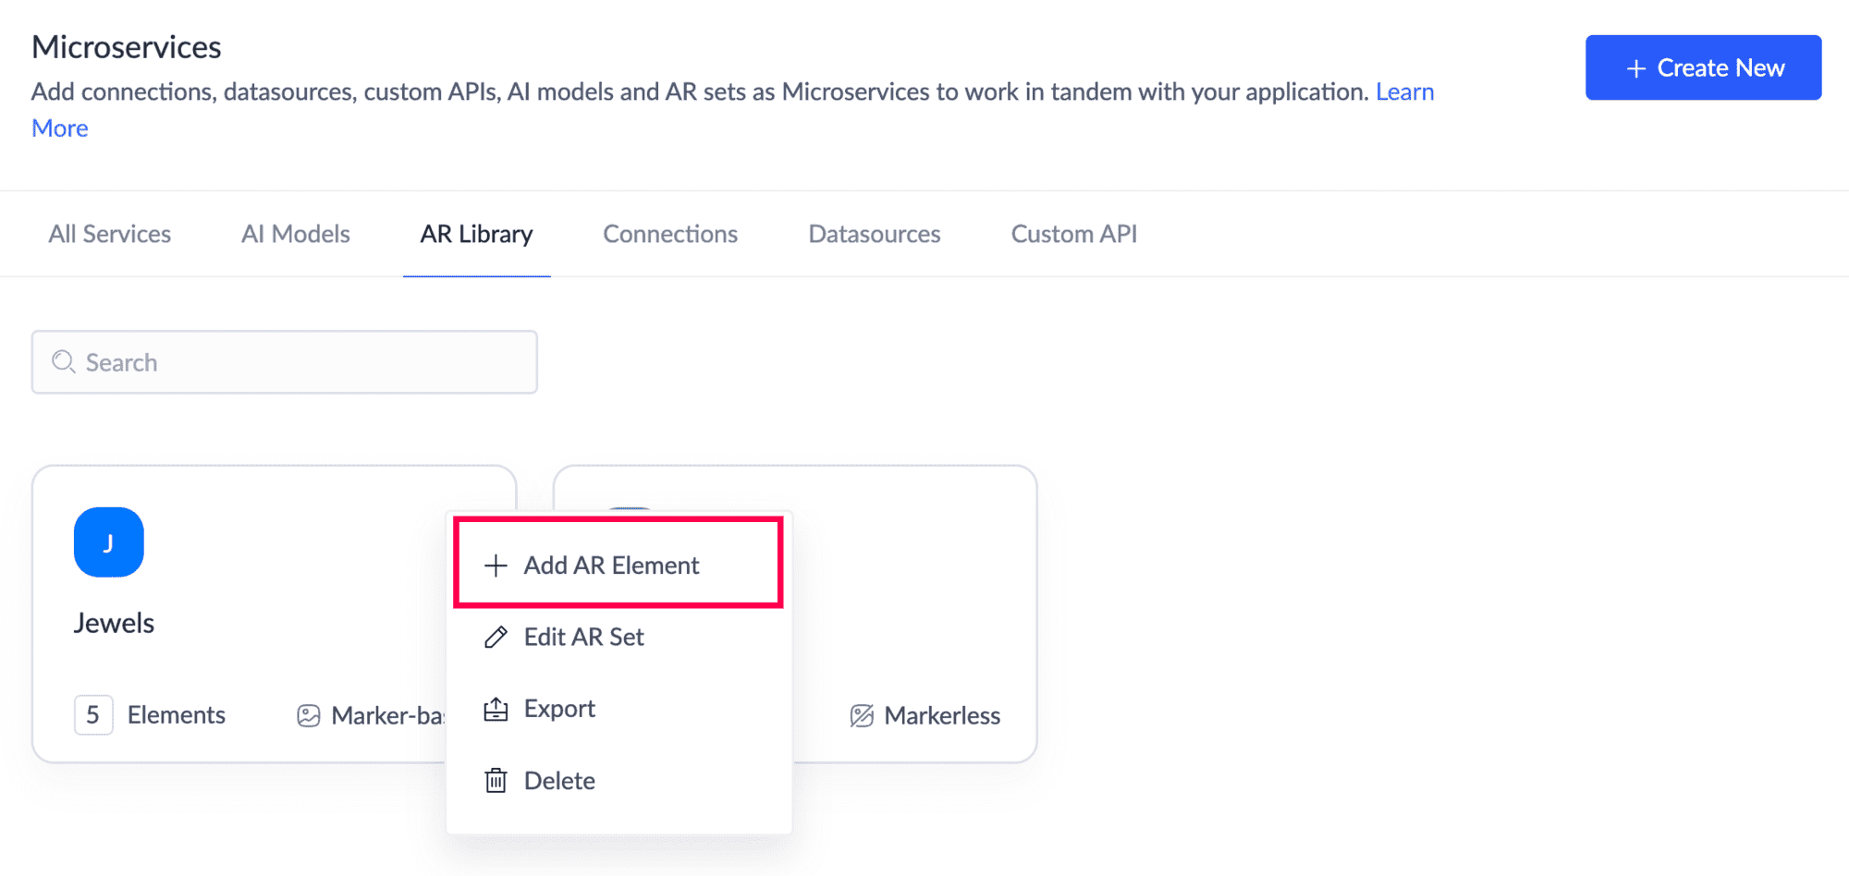The width and height of the screenshot is (1849, 876).
Task: Go to the Connections tab
Action: coord(670,235)
